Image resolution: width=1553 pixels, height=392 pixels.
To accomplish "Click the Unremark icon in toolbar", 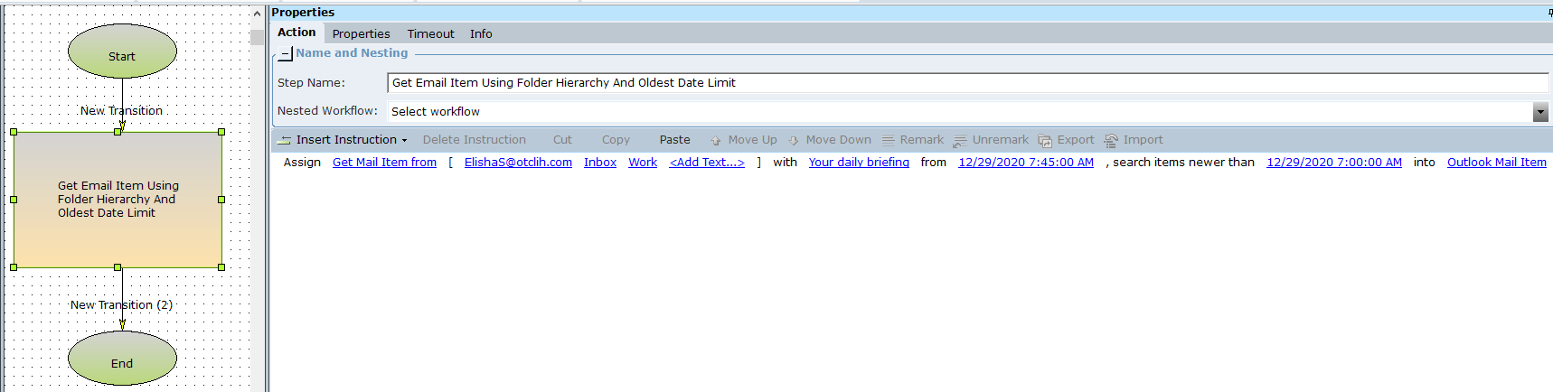I will click(x=960, y=141).
